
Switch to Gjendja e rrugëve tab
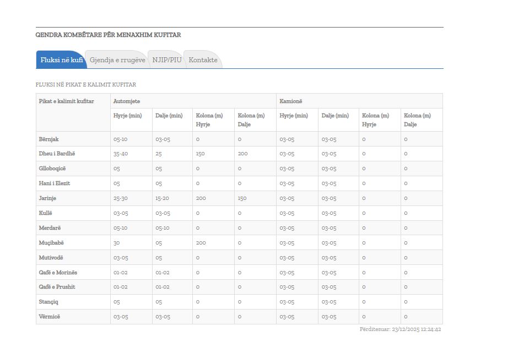point(117,60)
